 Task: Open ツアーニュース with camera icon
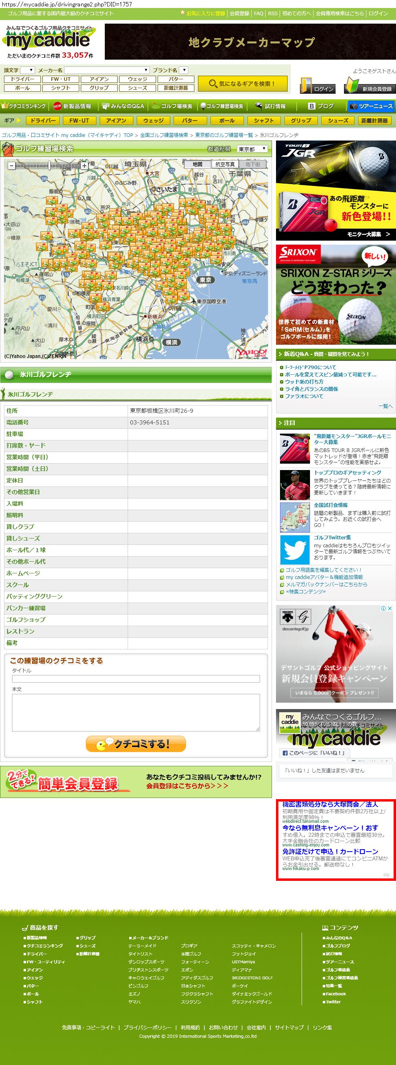[371, 106]
